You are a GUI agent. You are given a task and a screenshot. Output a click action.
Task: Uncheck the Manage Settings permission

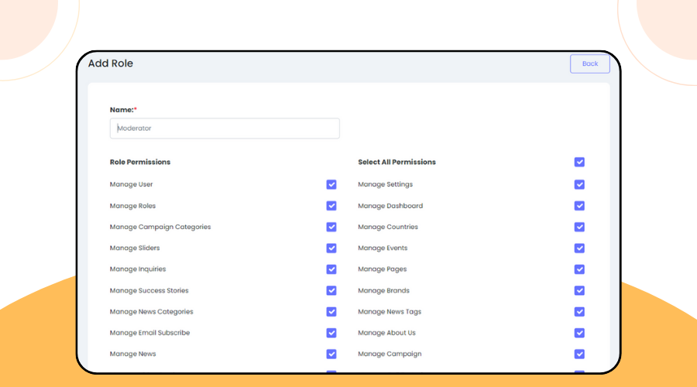point(579,185)
